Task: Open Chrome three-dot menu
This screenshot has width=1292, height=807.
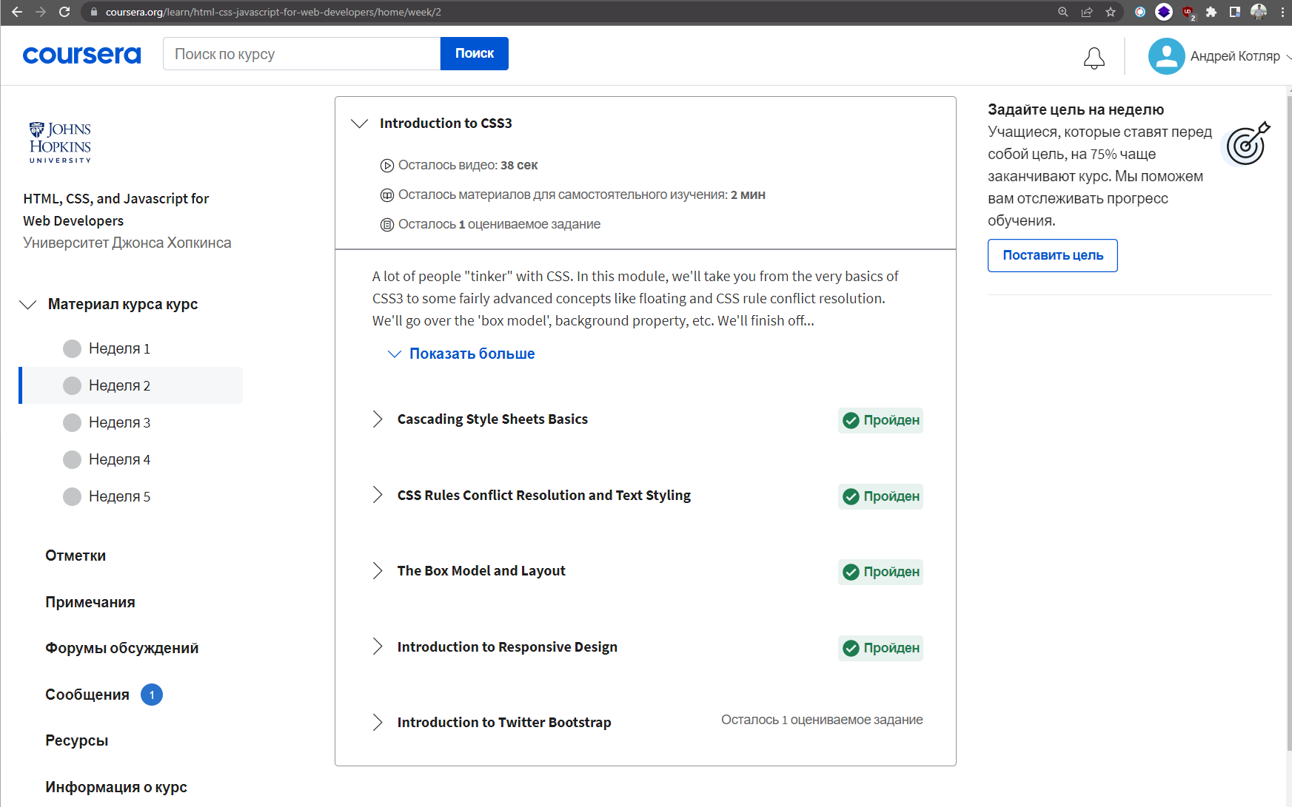Action: tap(1282, 12)
